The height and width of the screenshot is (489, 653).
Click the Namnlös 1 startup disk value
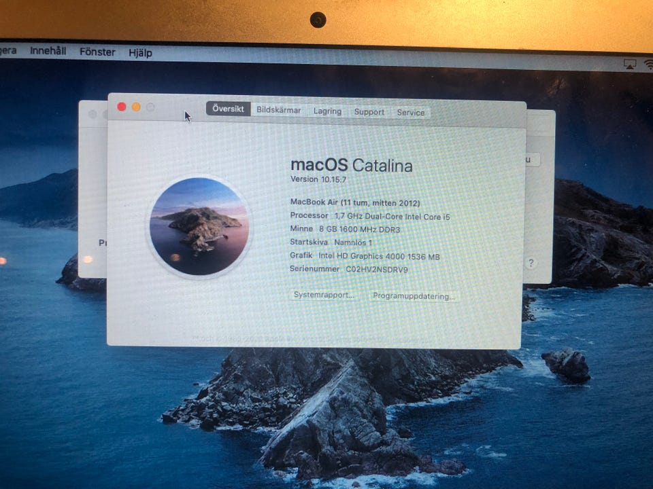[x=353, y=242]
